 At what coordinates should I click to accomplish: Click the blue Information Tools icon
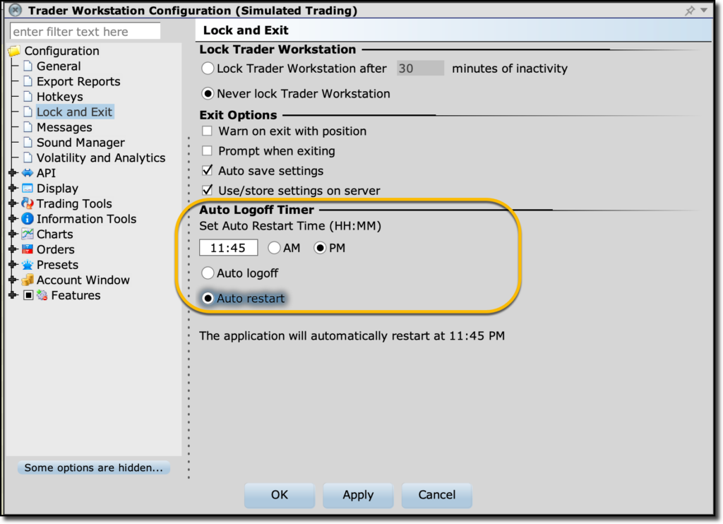[x=28, y=219]
